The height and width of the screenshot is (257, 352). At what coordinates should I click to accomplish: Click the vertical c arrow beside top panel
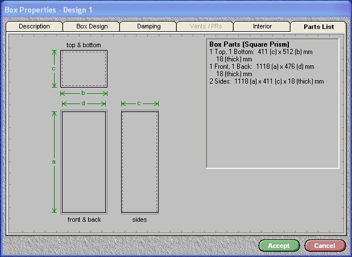pos(54,69)
